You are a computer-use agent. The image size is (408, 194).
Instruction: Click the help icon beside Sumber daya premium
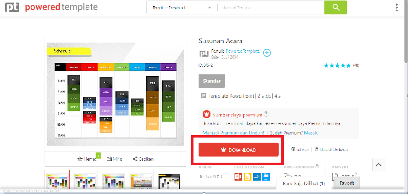coord(266,113)
